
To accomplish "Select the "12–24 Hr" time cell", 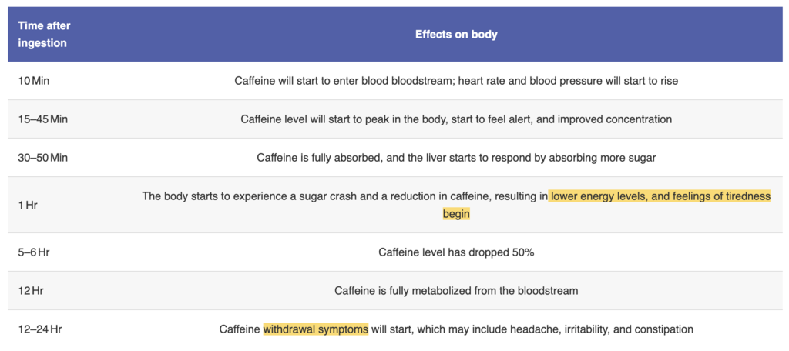I will click(x=40, y=329).
